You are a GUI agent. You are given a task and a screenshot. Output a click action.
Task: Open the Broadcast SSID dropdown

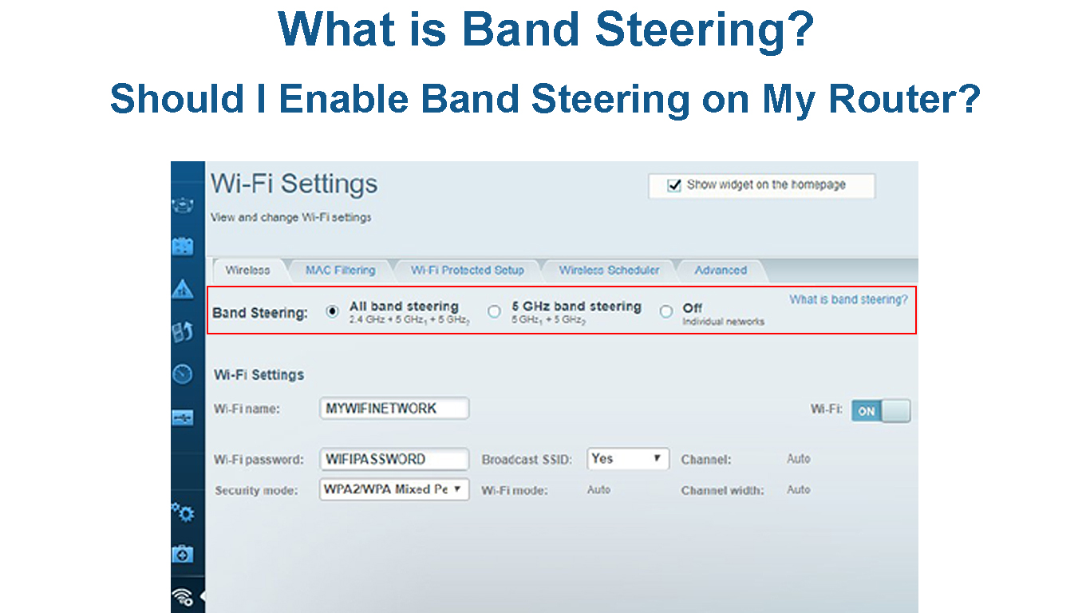click(627, 459)
